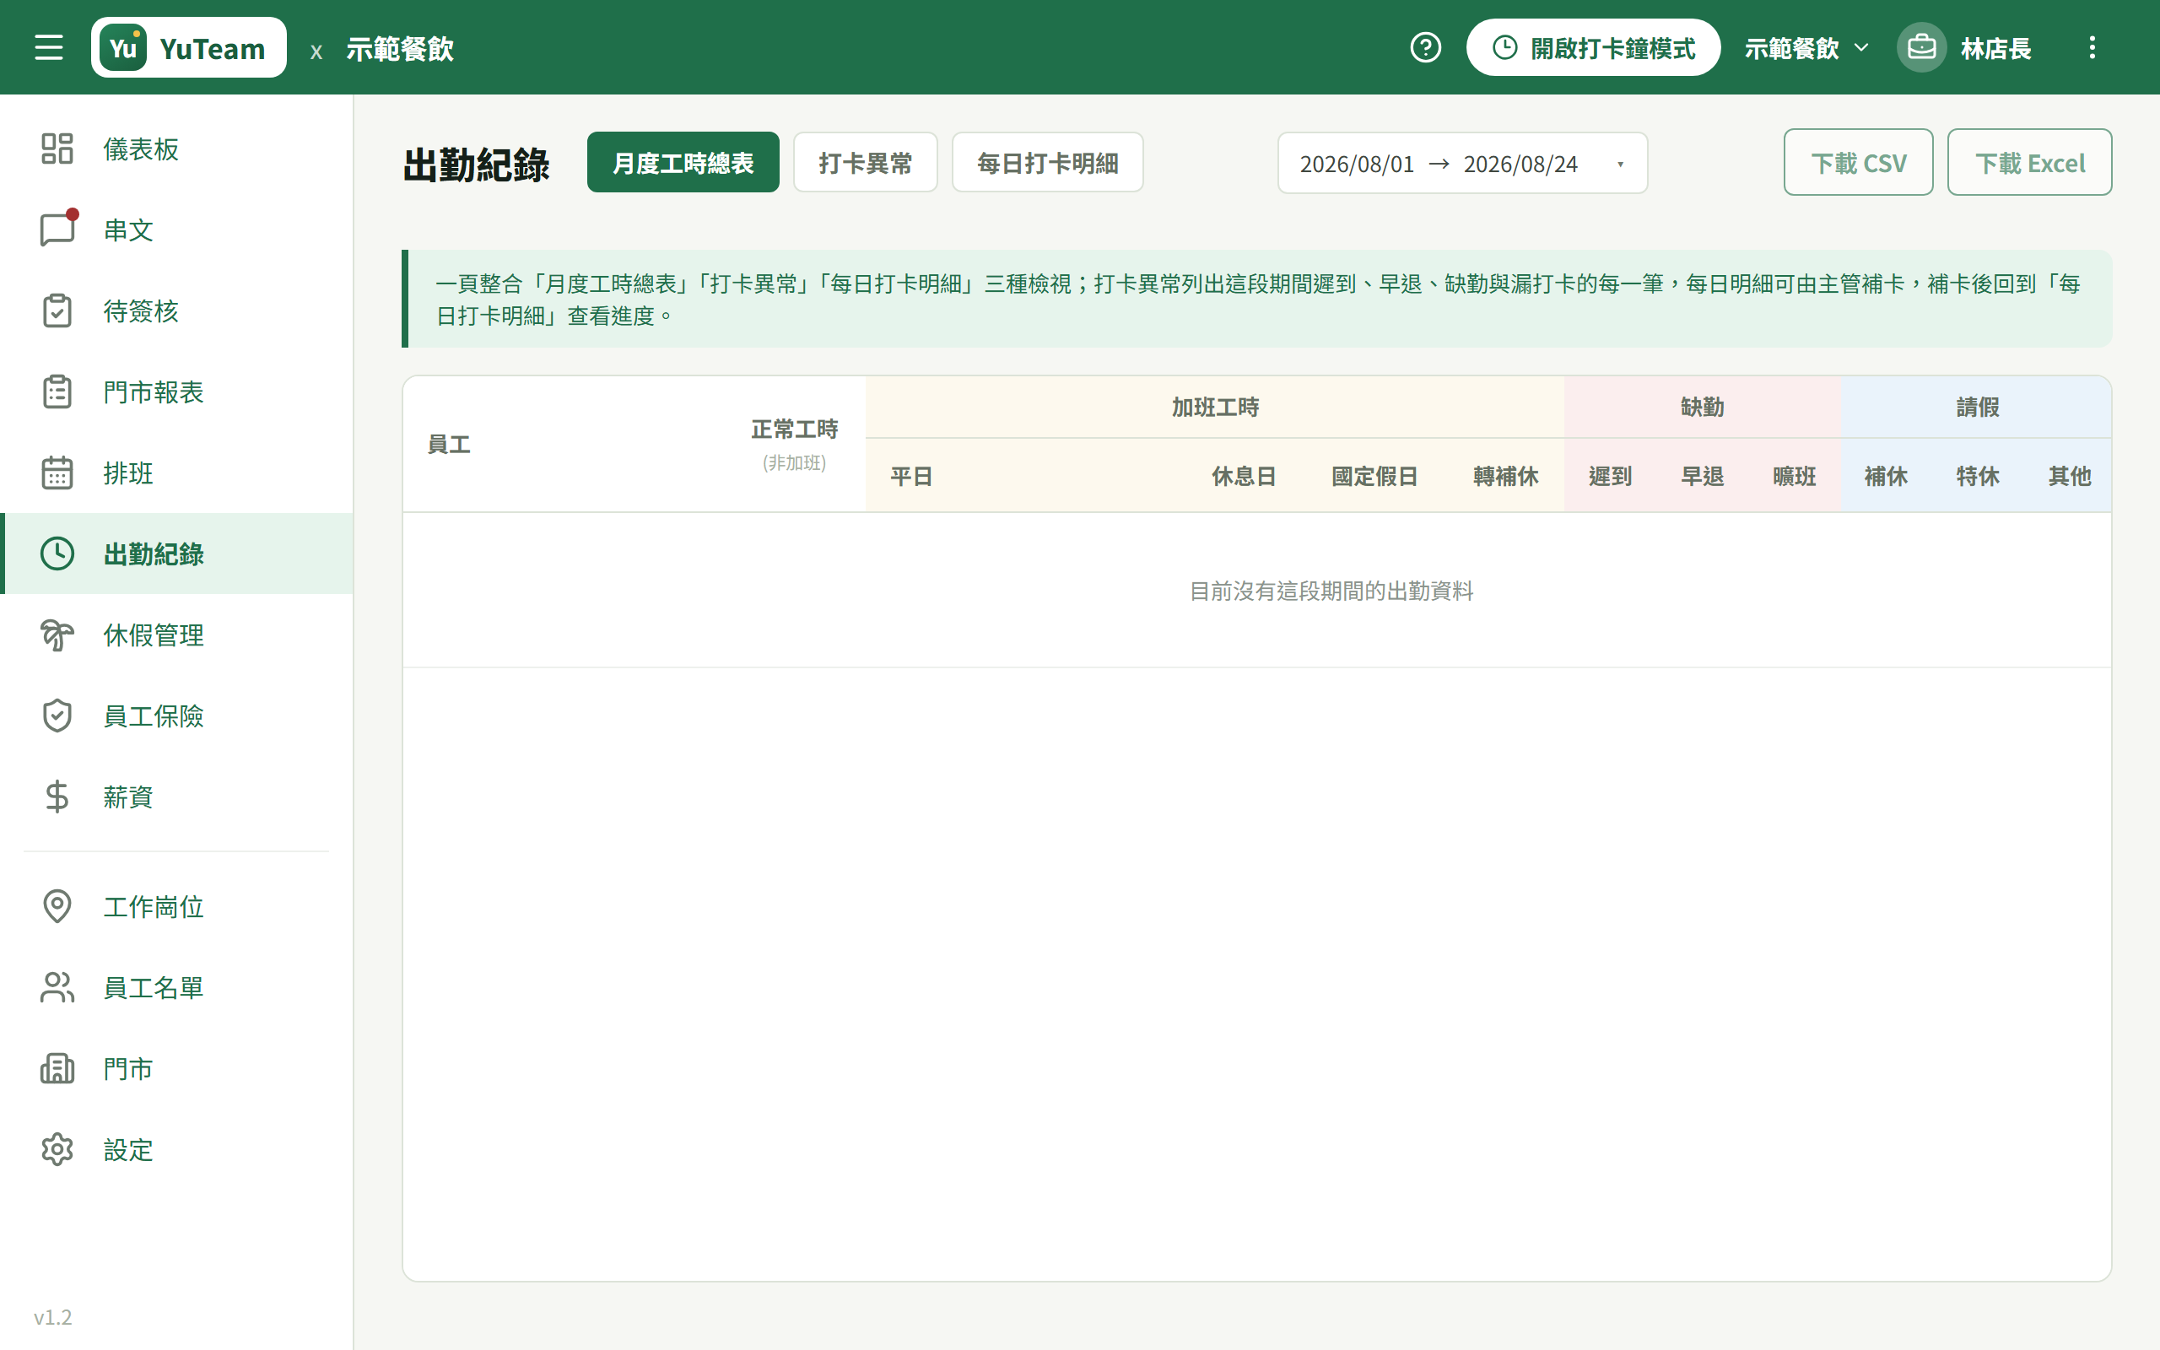Open the 排班 page
Screen dimensions: 2160x1350
click(176, 472)
